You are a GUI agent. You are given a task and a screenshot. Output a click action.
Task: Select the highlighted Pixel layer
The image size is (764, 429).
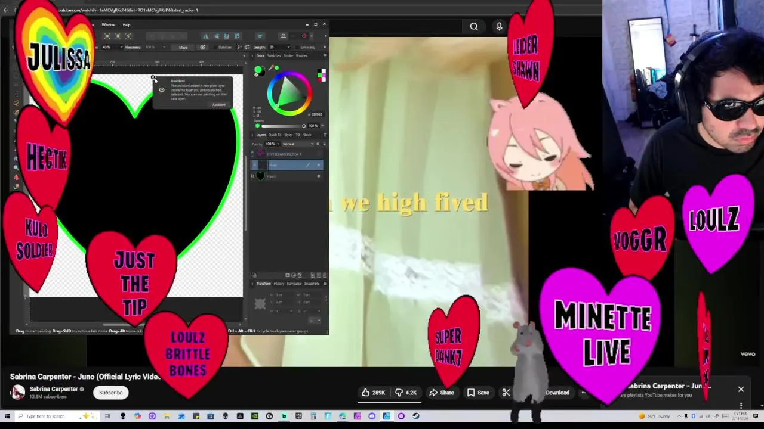[x=287, y=165]
